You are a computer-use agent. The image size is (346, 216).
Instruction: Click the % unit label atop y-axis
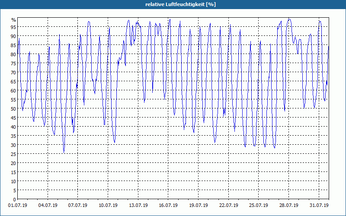coord(14,20)
